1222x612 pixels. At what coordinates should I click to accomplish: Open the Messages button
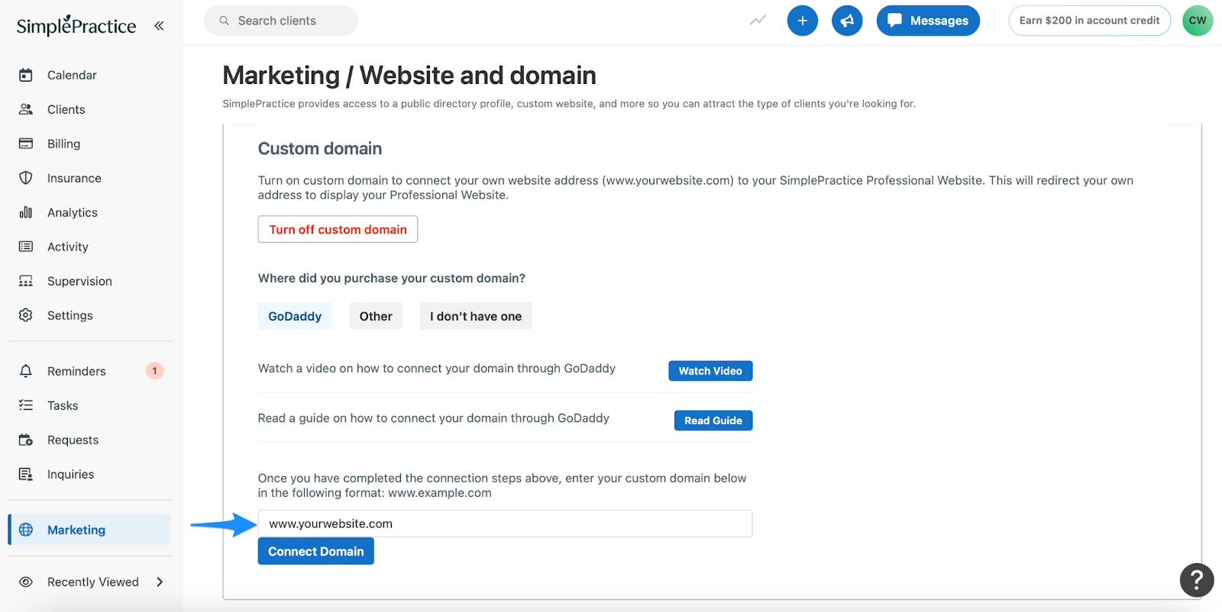(928, 21)
